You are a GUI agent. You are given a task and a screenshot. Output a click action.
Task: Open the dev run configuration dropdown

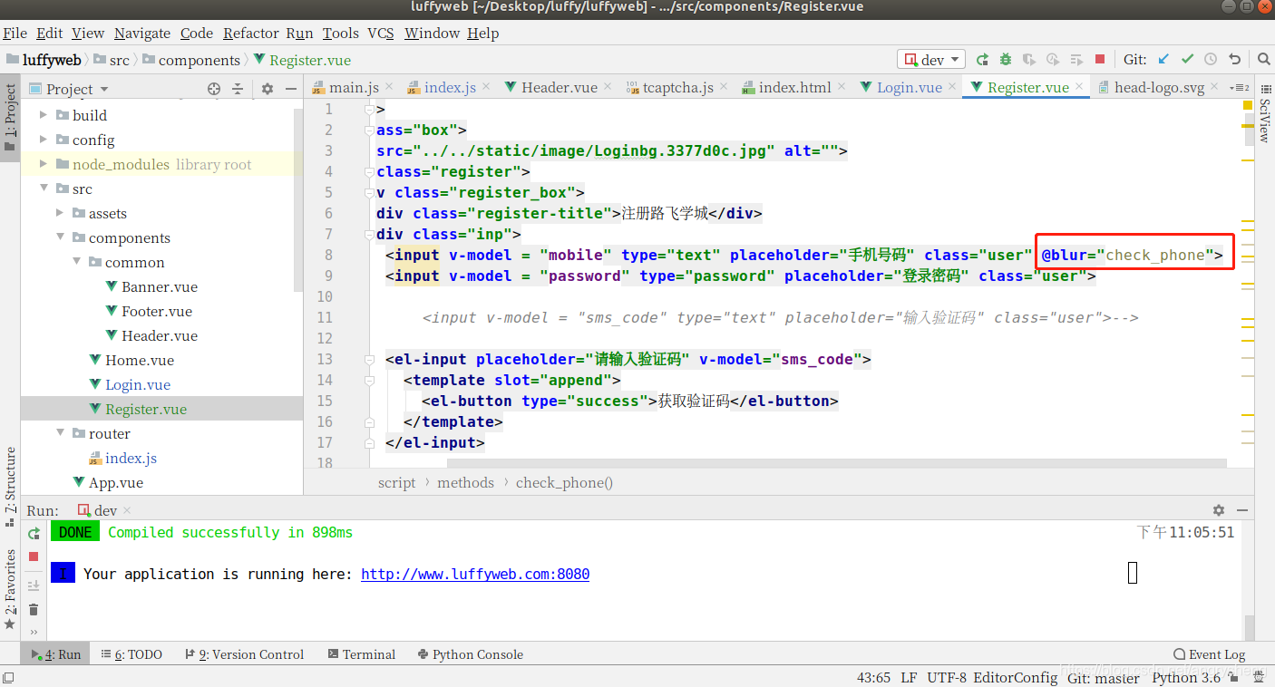click(931, 60)
